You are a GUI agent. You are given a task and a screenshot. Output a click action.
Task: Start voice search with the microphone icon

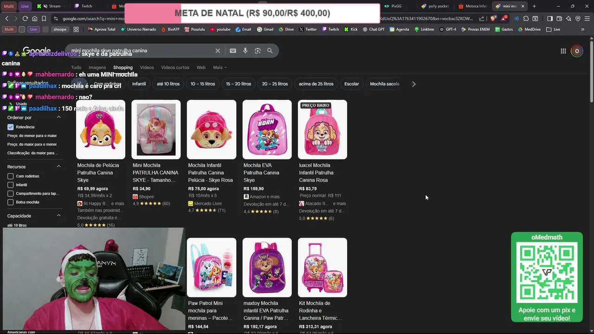click(245, 51)
